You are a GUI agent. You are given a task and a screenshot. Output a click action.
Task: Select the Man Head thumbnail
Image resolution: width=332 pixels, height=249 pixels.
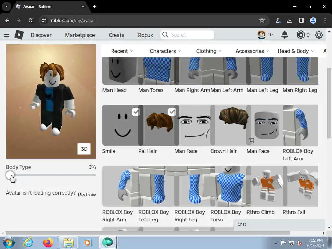point(121,71)
